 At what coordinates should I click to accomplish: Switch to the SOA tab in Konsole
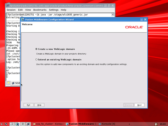coord(16,83)
